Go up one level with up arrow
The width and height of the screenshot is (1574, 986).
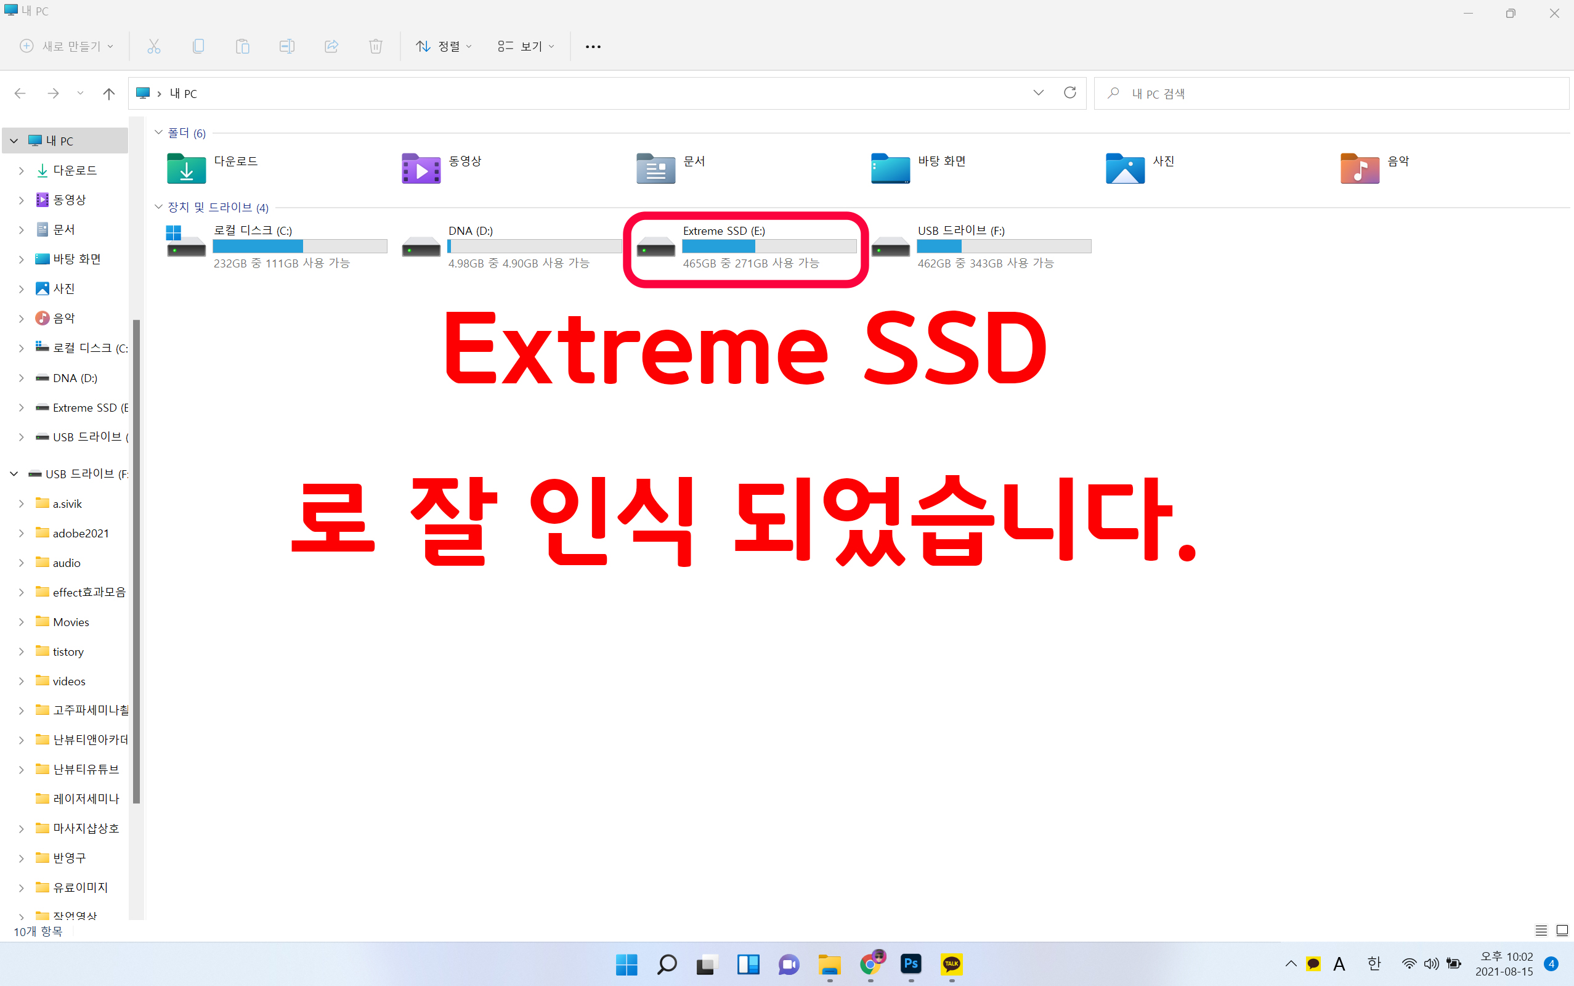point(109,93)
